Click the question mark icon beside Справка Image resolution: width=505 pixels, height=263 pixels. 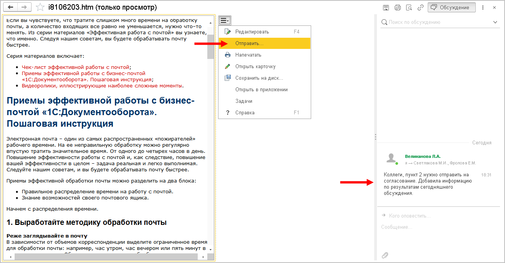pos(228,113)
